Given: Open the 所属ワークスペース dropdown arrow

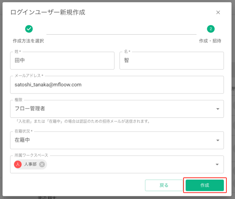Looking at the screenshot, I should point(217,164).
